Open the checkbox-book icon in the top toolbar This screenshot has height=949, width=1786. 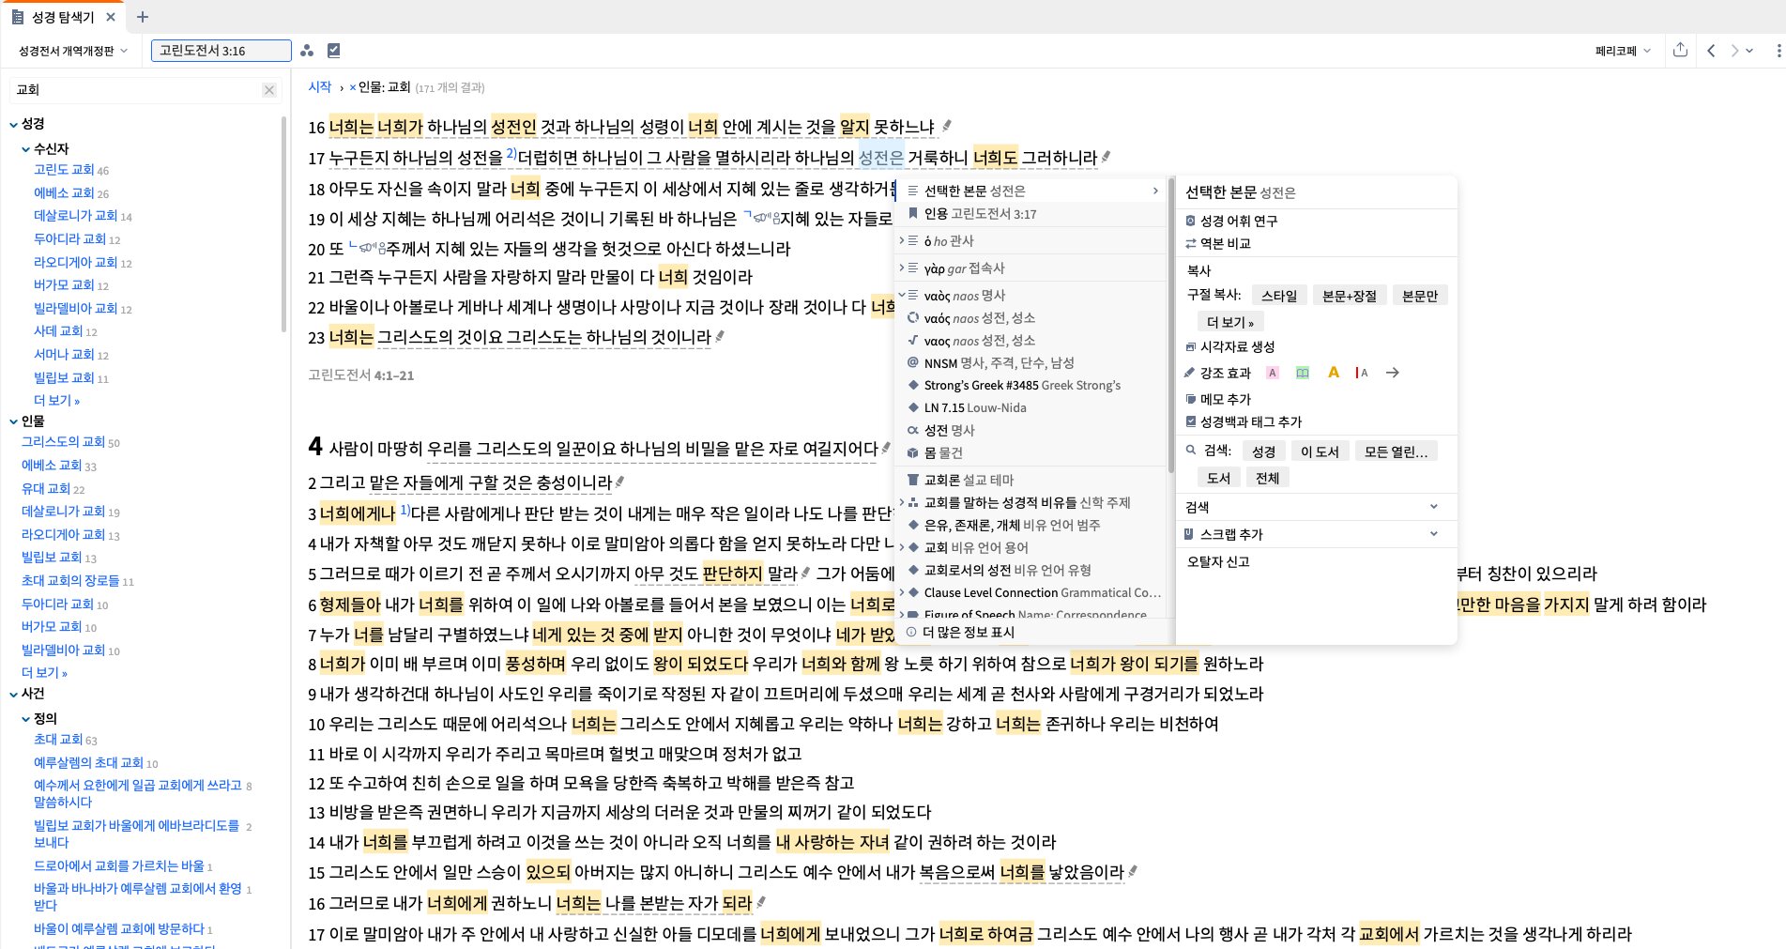point(334,50)
